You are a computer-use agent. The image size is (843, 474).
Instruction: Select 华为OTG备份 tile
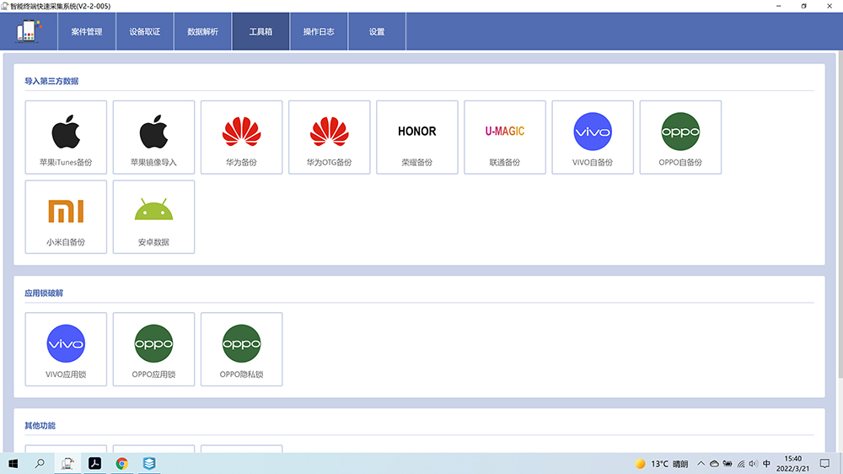click(x=329, y=137)
